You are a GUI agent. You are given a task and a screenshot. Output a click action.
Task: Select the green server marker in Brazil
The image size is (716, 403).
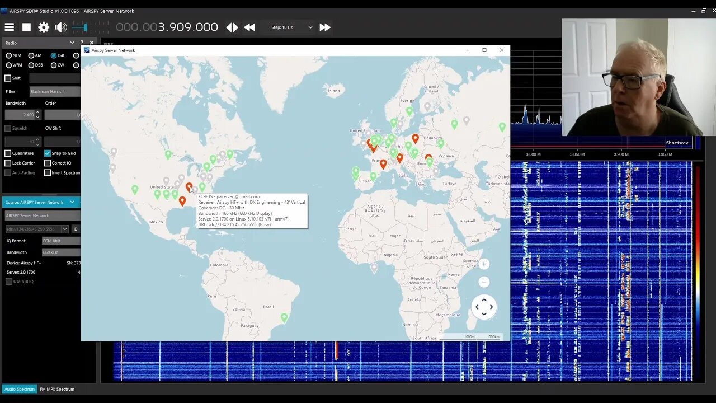pyautogui.click(x=284, y=318)
